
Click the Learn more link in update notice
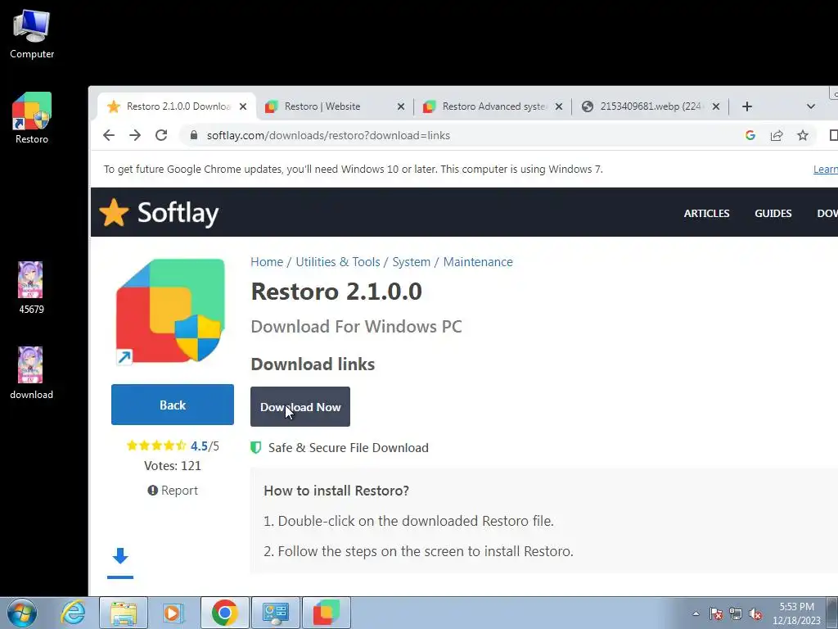tap(825, 169)
